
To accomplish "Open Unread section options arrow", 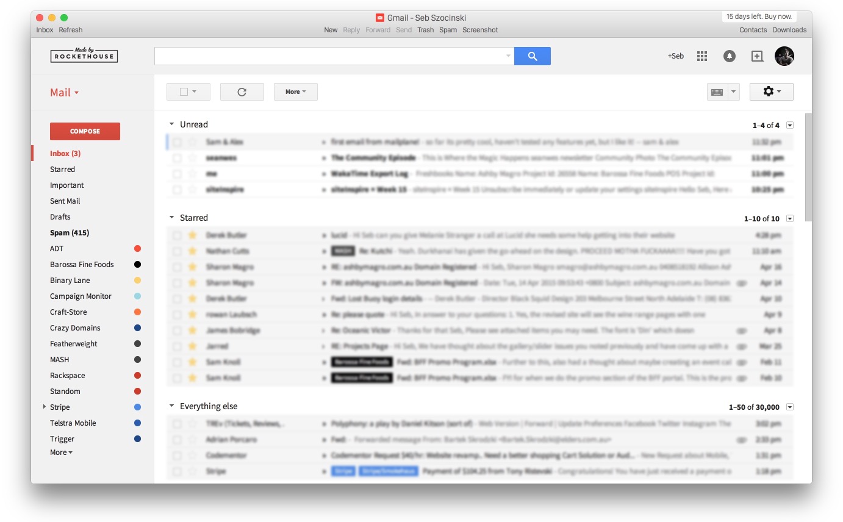I will [790, 125].
